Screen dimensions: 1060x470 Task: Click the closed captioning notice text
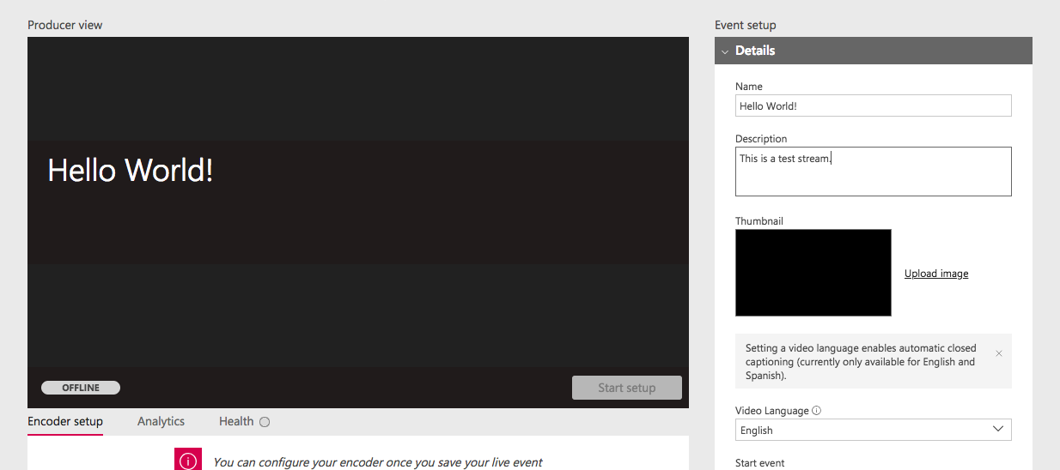862,362
